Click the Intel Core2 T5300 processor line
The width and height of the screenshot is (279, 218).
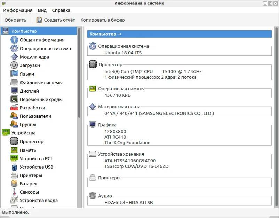[153, 72]
